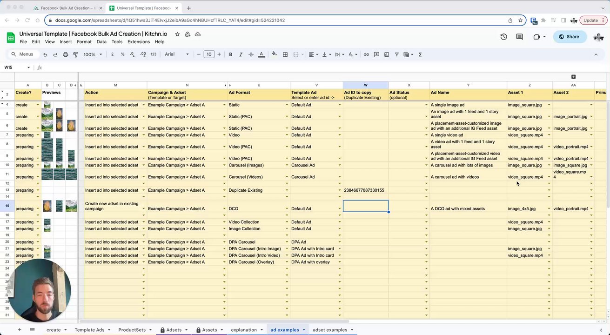Click the Insert chart icon
The width and height of the screenshot is (610, 335).
click(387, 54)
